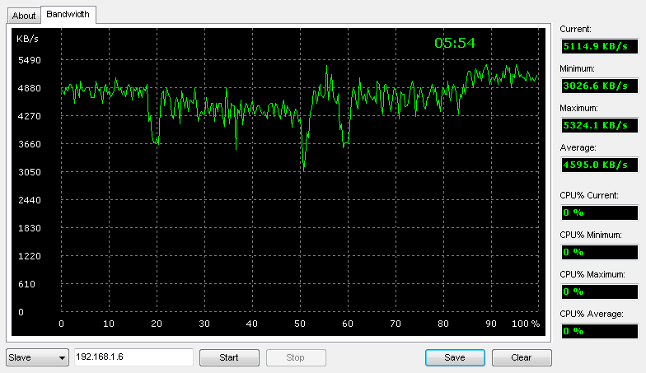The image size is (646, 373).
Task: Click the CPU% Maximum value box
Action: 600,291
